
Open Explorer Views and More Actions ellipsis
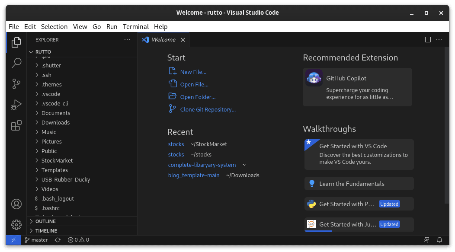[127, 40]
